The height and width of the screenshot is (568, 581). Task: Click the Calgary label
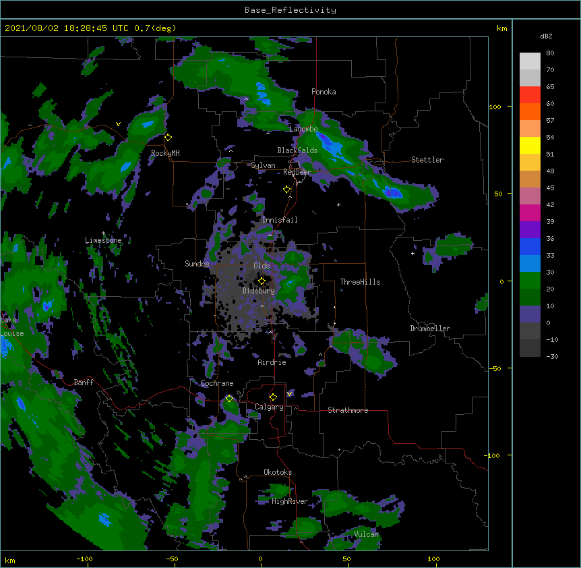pos(269,407)
